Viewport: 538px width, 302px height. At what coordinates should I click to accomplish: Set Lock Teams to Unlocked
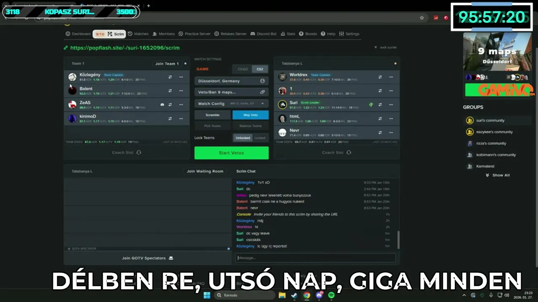tap(243, 138)
